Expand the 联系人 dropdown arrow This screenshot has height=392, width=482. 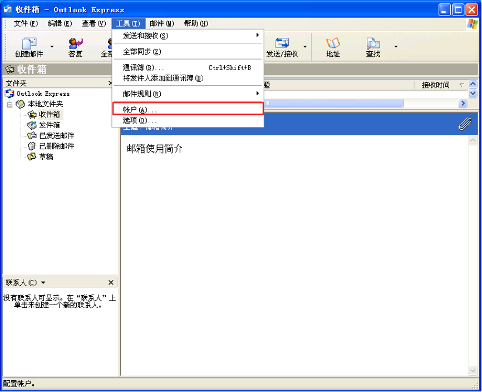[x=43, y=283]
